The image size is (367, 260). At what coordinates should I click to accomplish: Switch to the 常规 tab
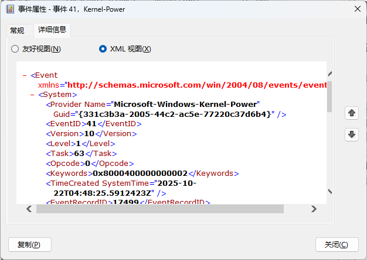(x=17, y=30)
